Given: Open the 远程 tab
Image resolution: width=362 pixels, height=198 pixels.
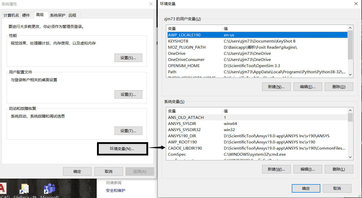Looking at the screenshot, I should 73,15.
